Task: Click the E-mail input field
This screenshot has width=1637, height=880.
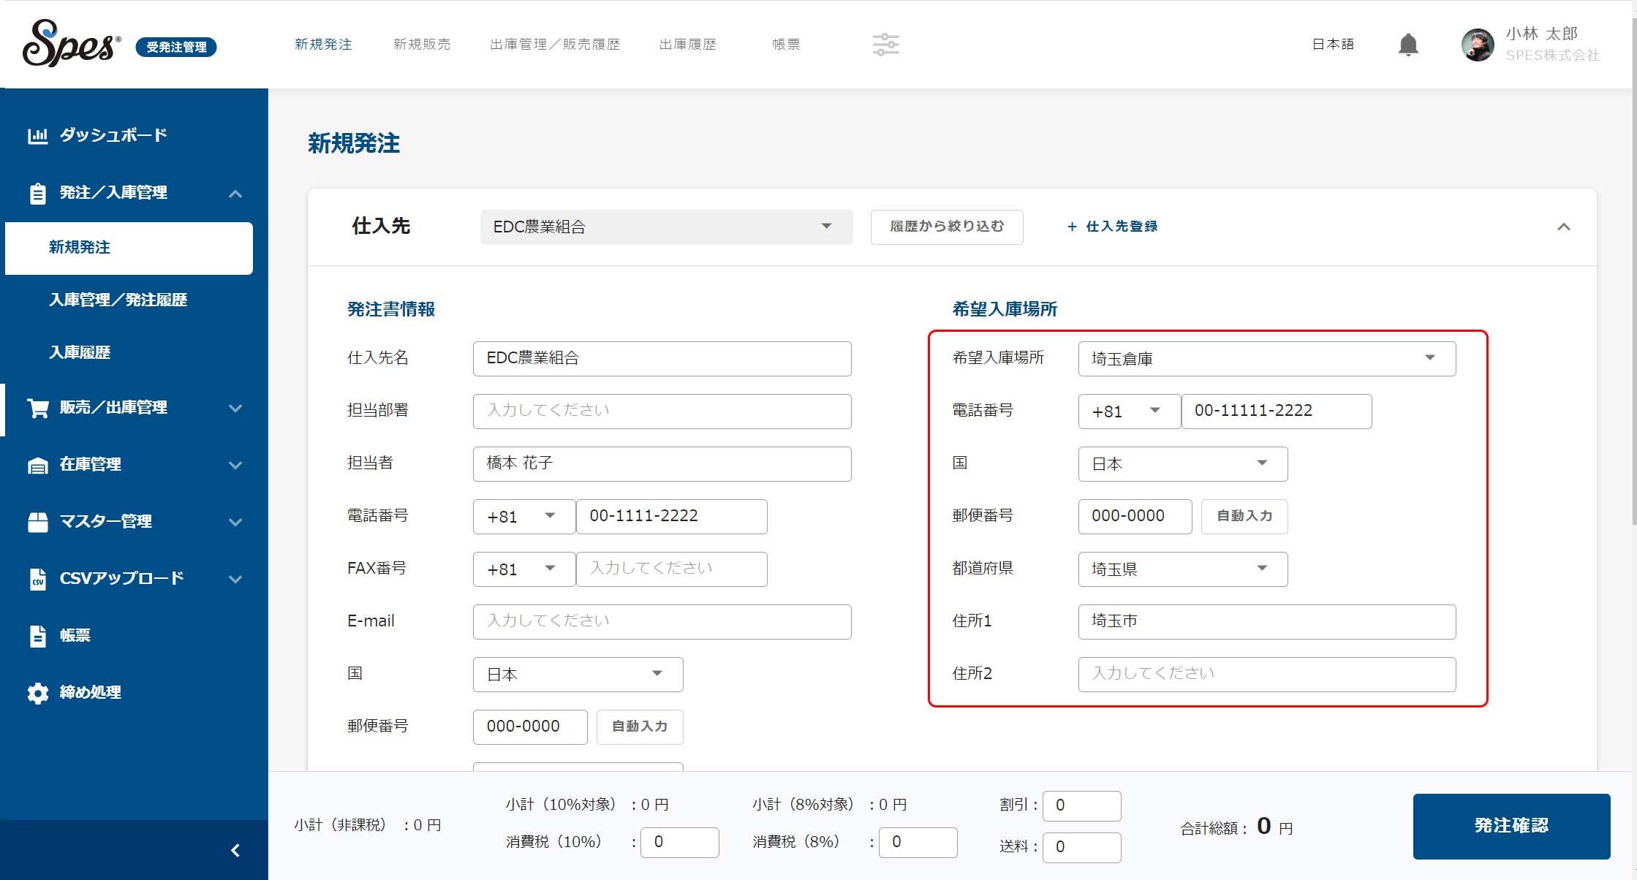Action: 662,622
